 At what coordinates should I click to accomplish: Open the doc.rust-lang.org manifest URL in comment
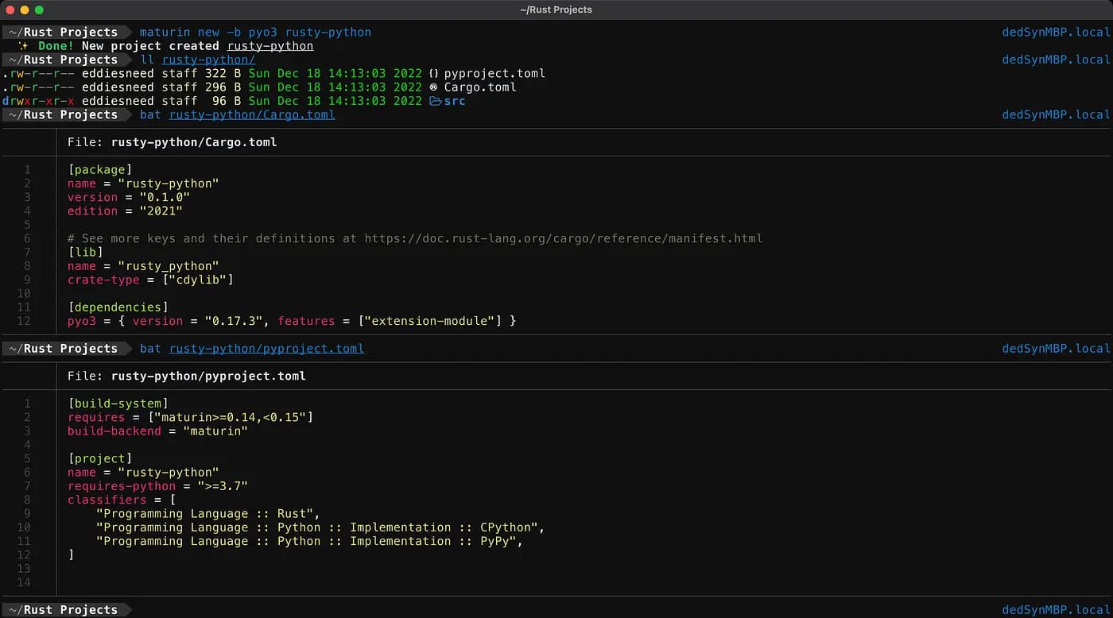point(563,238)
